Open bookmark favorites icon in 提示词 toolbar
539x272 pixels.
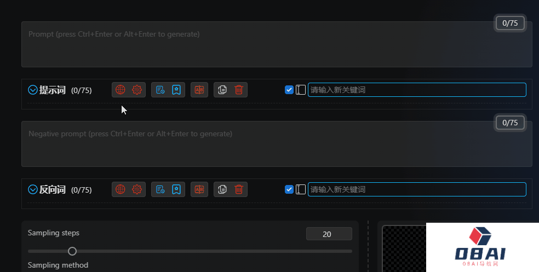click(176, 90)
